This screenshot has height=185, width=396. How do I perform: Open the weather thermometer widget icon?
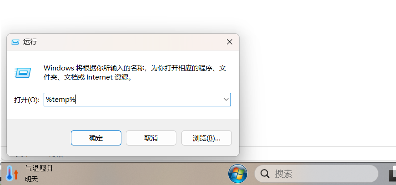point(12,173)
